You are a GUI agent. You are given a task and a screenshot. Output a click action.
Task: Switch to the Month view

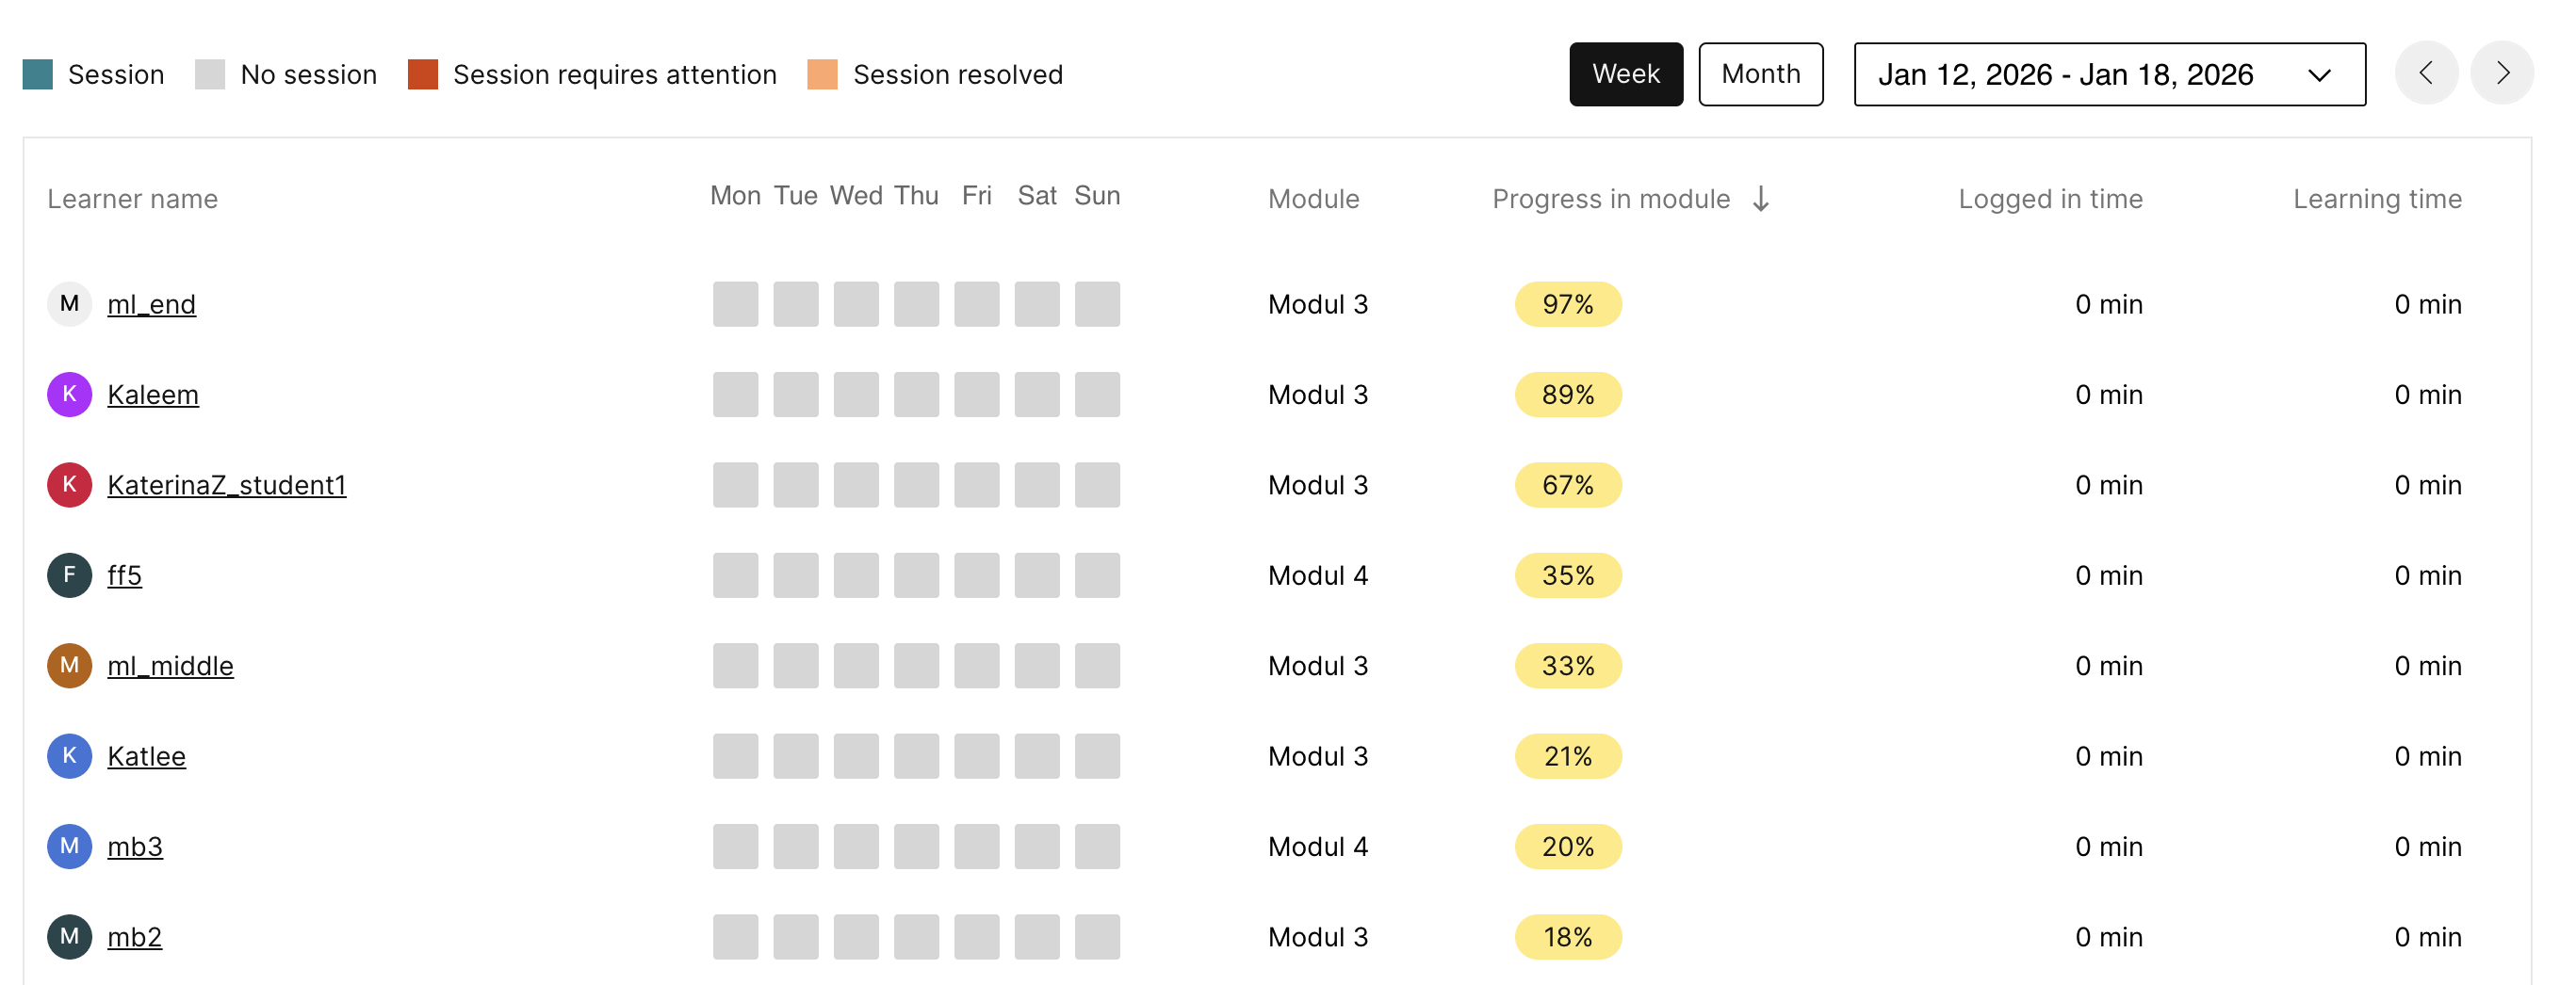[1760, 74]
